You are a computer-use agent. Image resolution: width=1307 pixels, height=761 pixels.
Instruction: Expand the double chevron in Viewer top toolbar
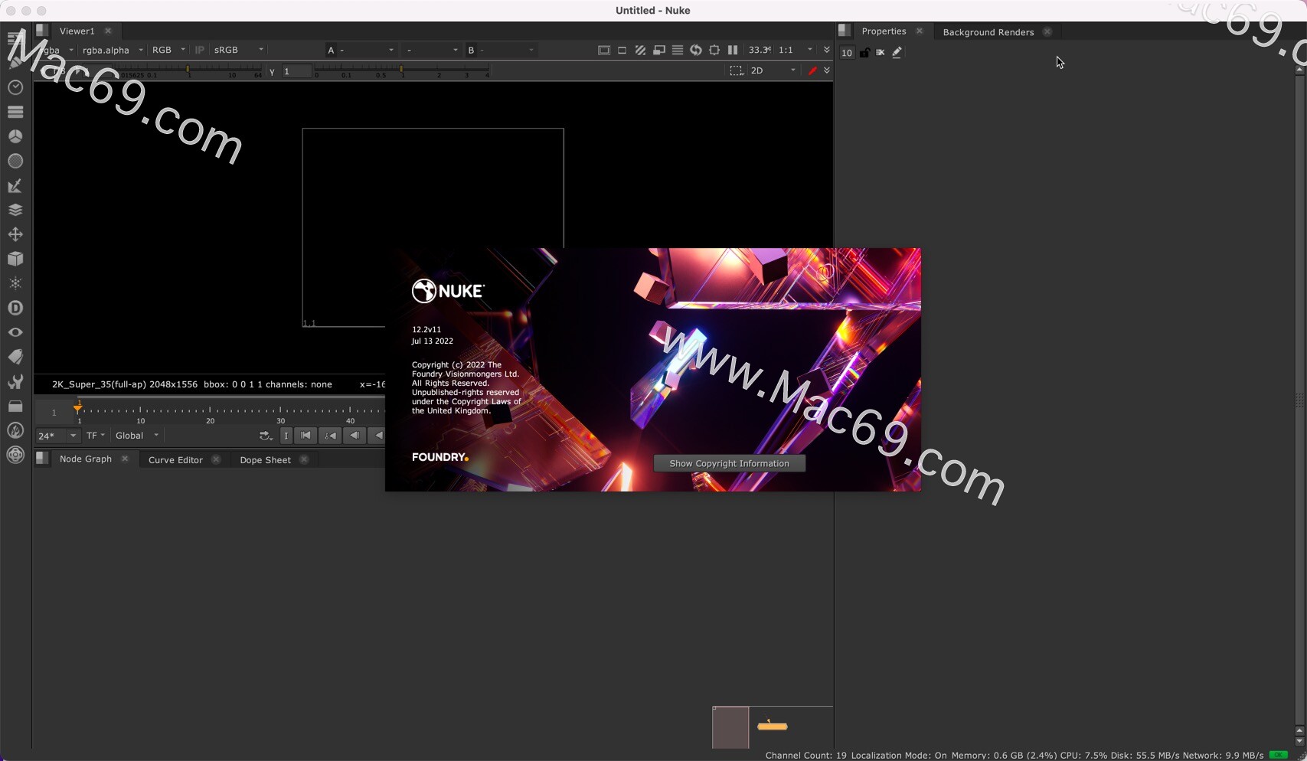pos(826,50)
